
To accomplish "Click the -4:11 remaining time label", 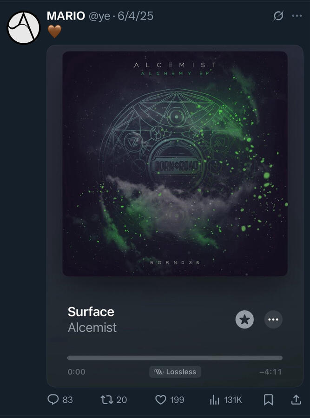I will tap(270, 372).
